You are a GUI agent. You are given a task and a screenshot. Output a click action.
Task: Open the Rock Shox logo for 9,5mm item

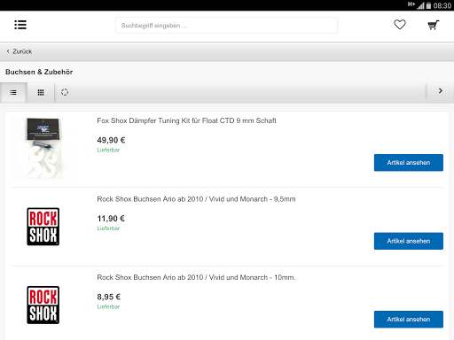pos(43,227)
